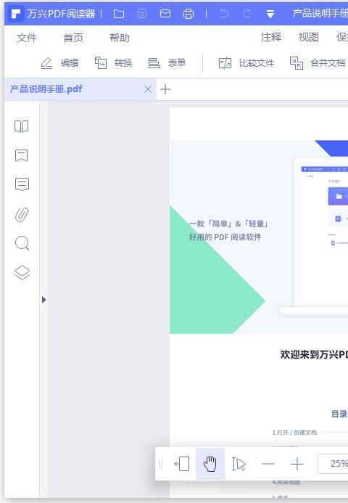Click the 25% zoom level field
348x503 pixels.
(x=333, y=464)
